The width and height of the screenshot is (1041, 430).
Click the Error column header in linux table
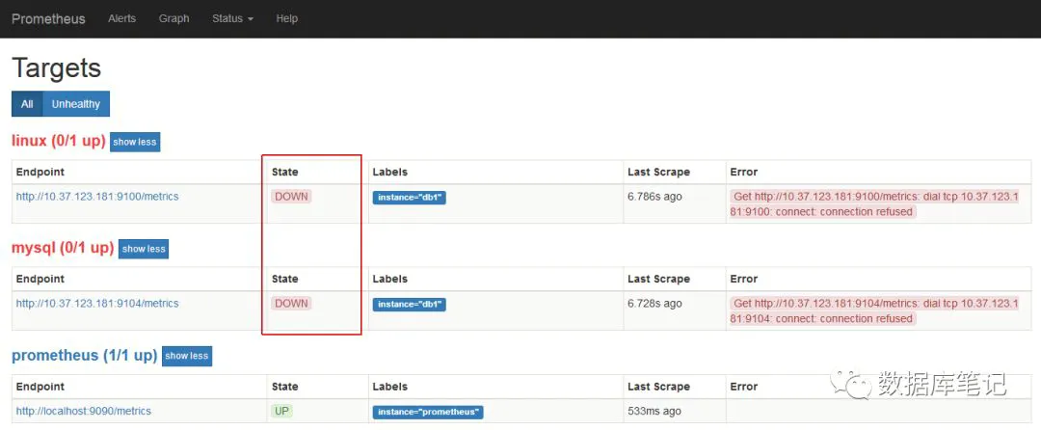point(743,172)
